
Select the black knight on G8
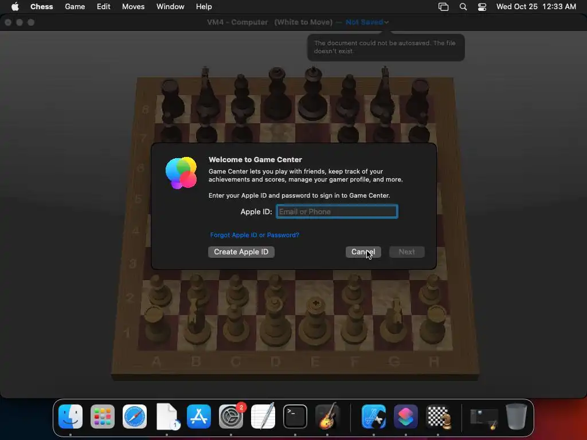point(383,93)
